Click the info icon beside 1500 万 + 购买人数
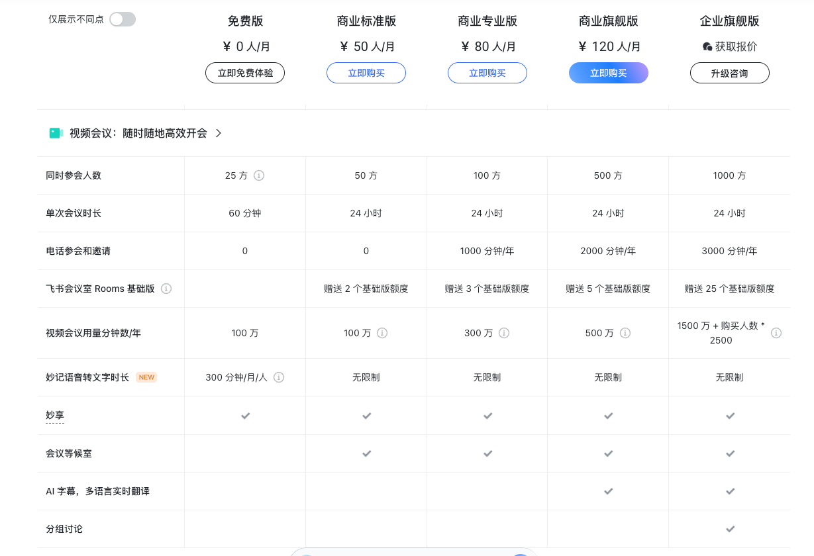The image size is (814, 556). pyautogui.click(x=776, y=333)
